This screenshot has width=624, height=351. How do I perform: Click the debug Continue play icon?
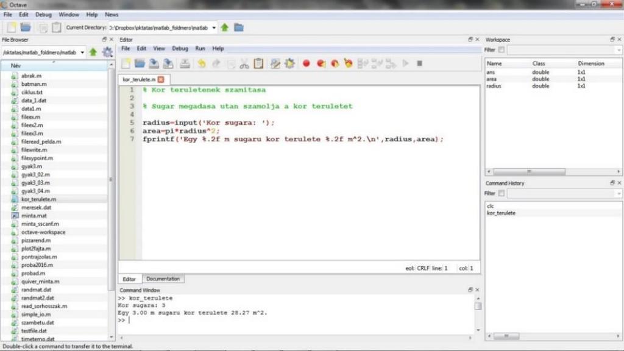click(x=405, y=63)
